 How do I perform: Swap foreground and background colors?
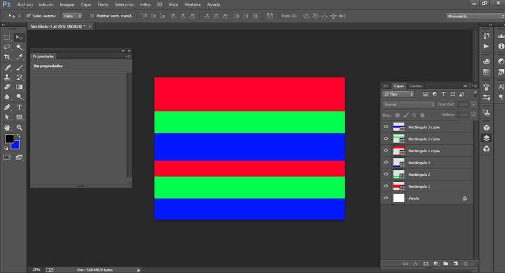(x=19, y=135)
